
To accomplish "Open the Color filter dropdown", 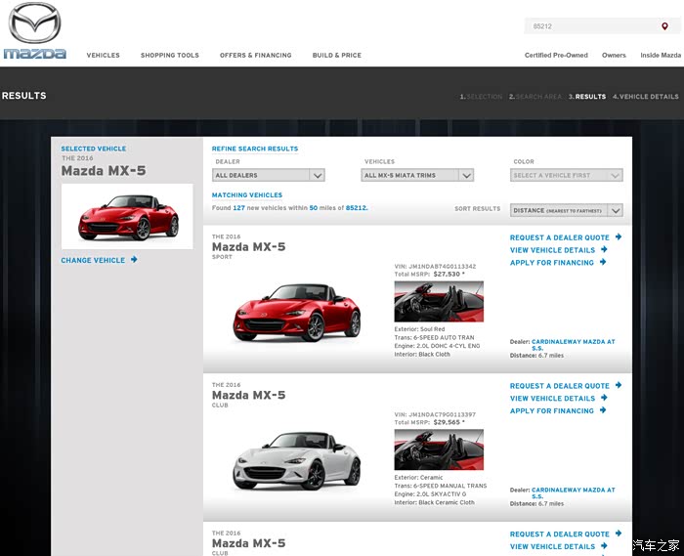I will point(566,176).
